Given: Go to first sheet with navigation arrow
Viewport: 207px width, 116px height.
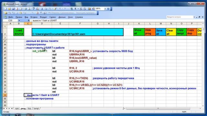Looking at the screenshot, I should click(4, 109).
